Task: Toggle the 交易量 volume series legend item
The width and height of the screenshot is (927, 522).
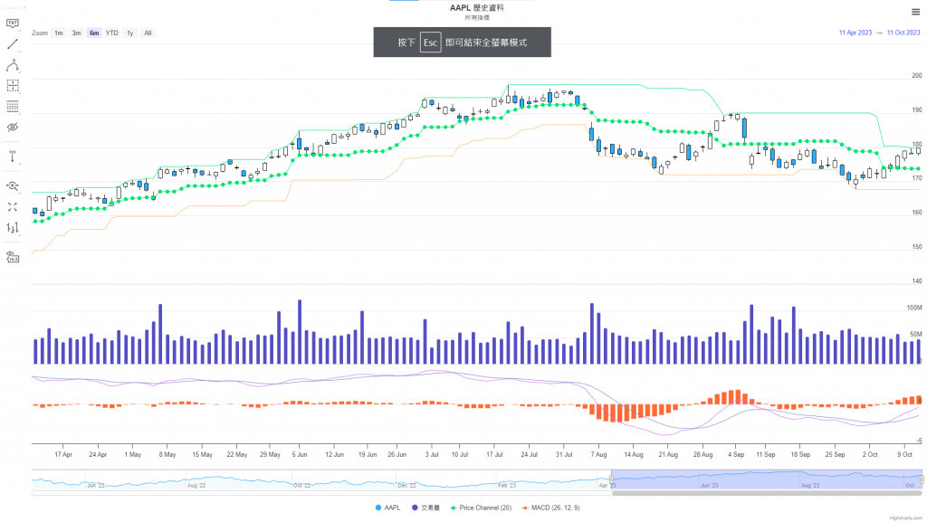Action: click(425, 508)
